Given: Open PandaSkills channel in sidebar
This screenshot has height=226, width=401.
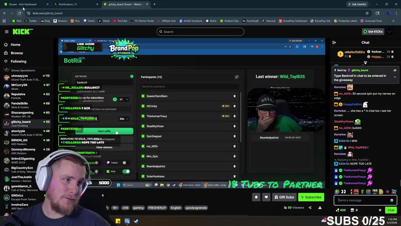Looking at the screenshot, I should [27, 105].
